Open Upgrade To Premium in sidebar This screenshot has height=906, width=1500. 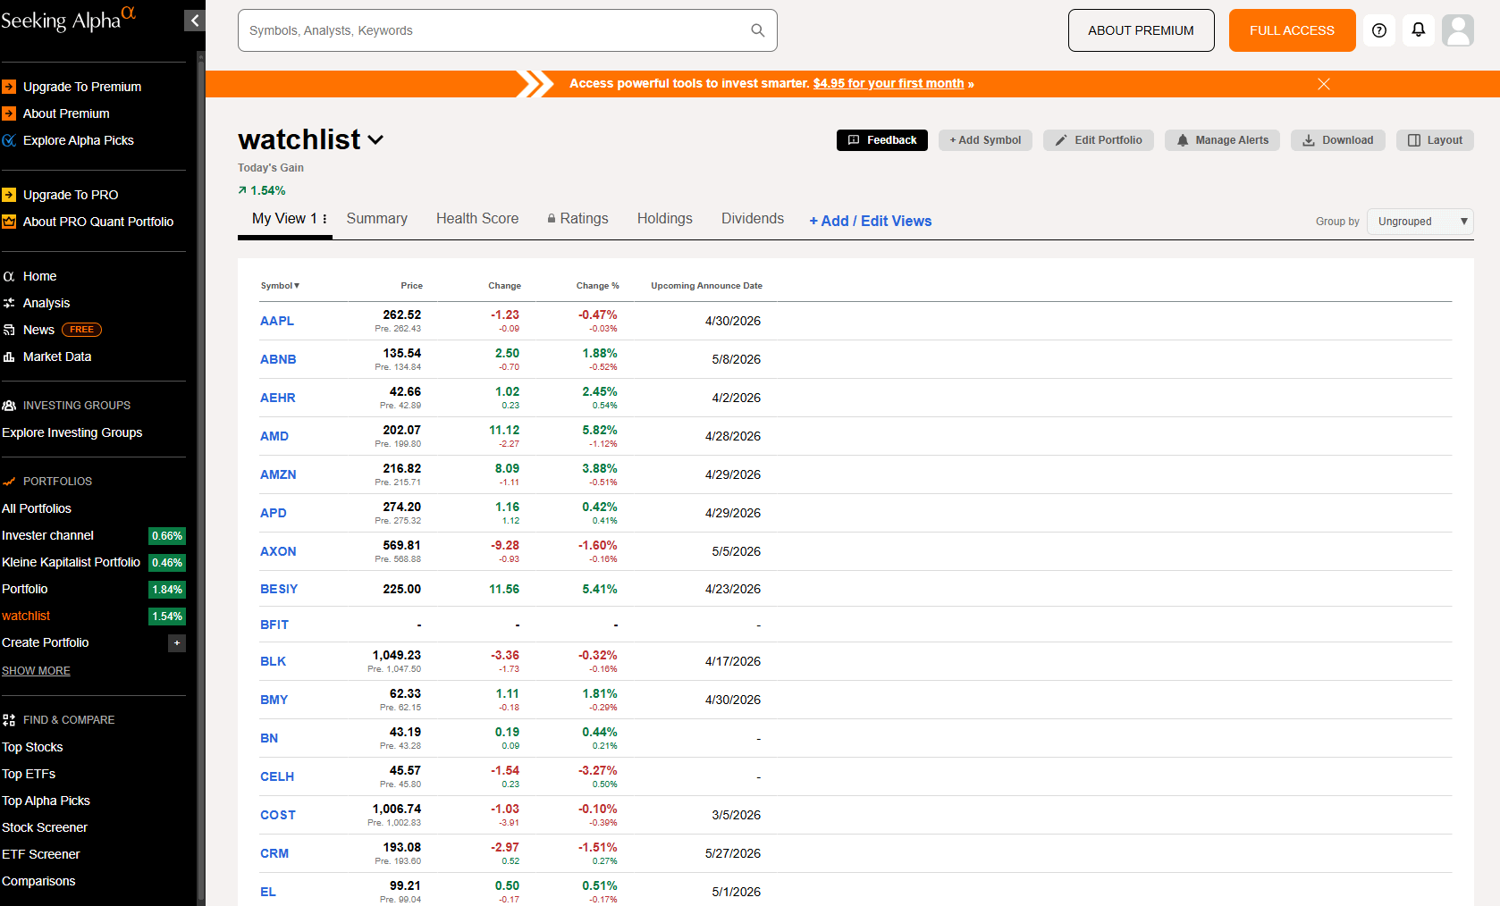point(82,87)
